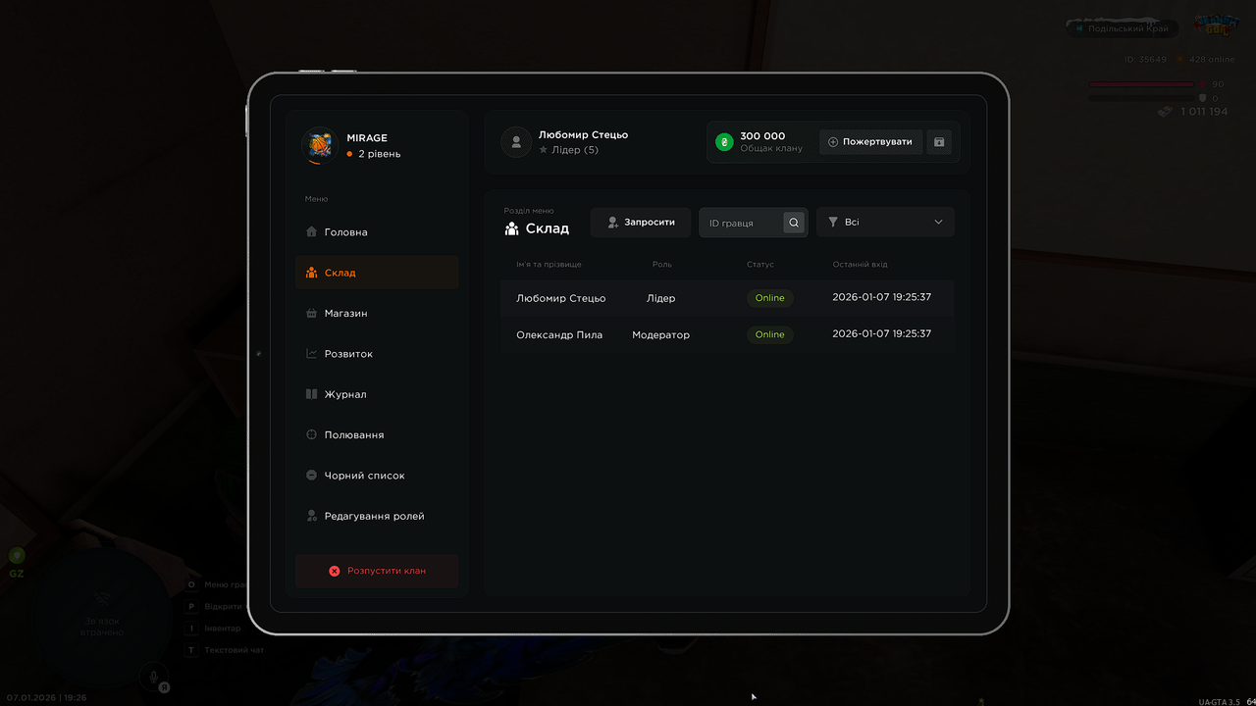Click the Останній вхід column header
1256x706 pixels.
(861, 265)
